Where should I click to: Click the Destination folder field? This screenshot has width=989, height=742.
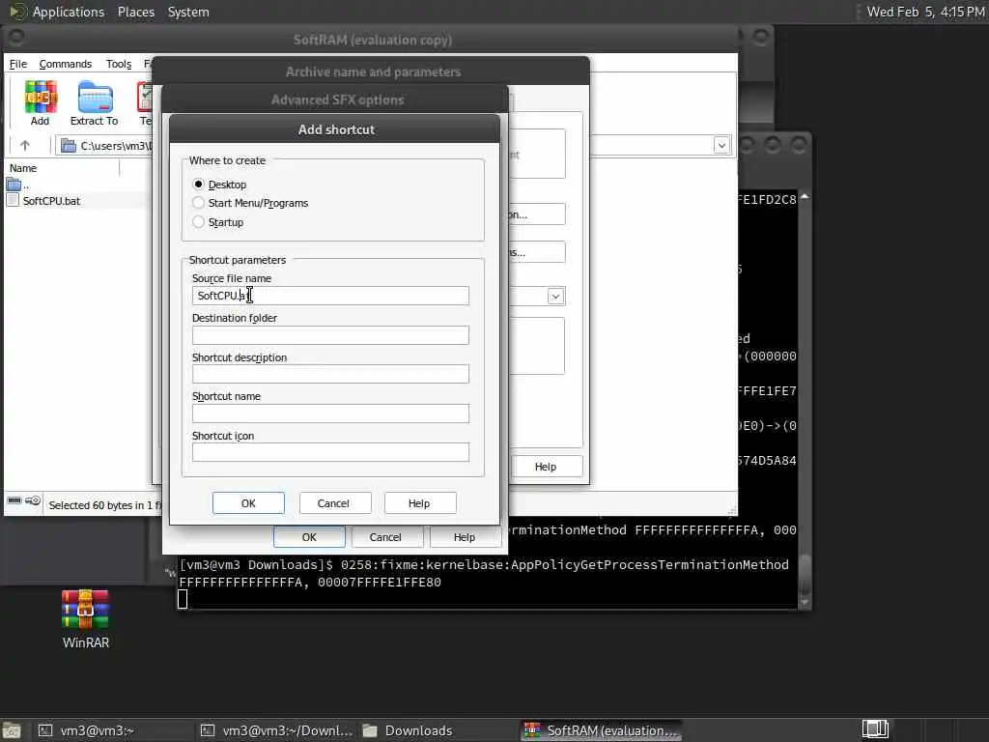coord(330,335)
